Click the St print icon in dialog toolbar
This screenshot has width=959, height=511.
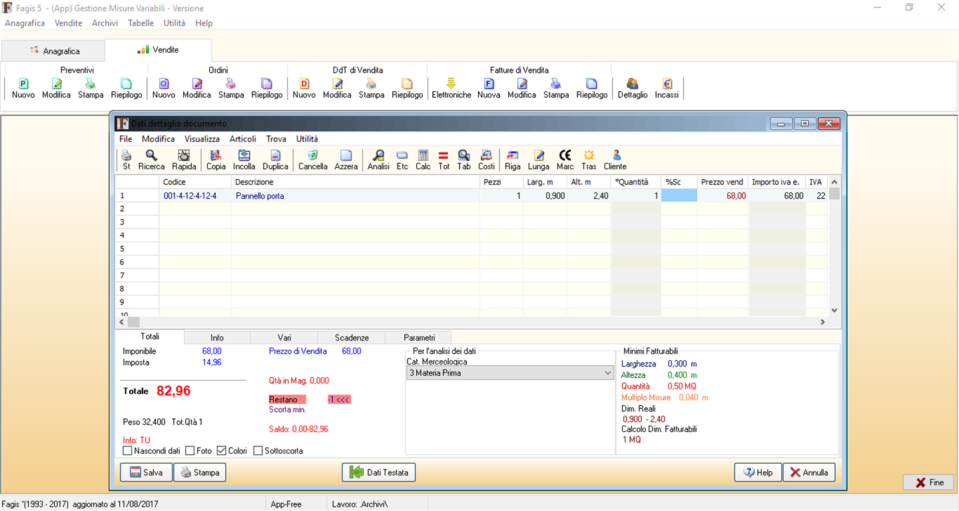127,160
